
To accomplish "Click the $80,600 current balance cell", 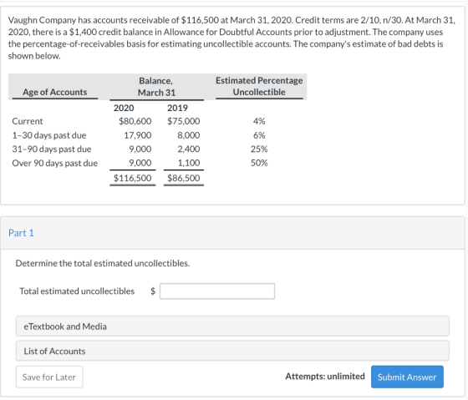I will [x=135, y=121].
